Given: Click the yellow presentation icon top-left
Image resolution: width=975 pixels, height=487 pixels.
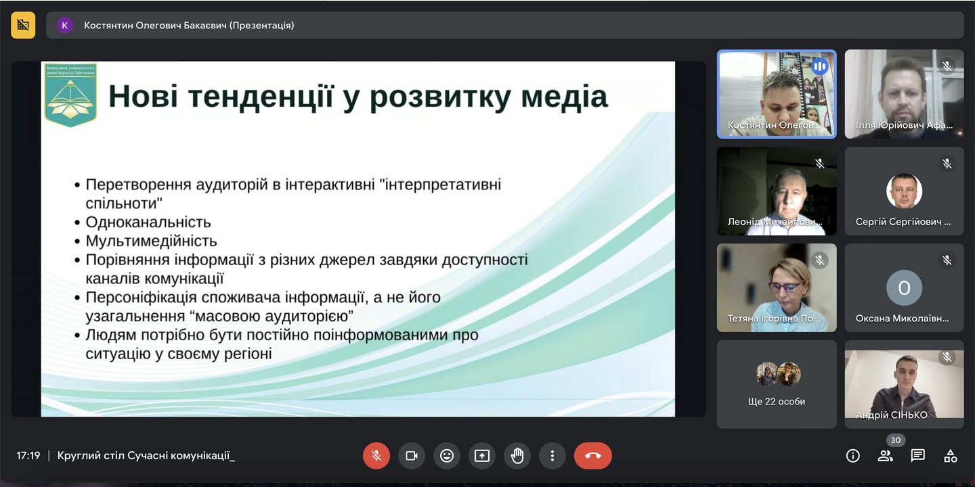Looking at the screenshot, I should click(x=23, y=25).
